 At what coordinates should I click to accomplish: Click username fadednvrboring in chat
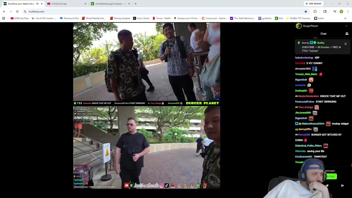pyautogui.click(x=304, y=58)
